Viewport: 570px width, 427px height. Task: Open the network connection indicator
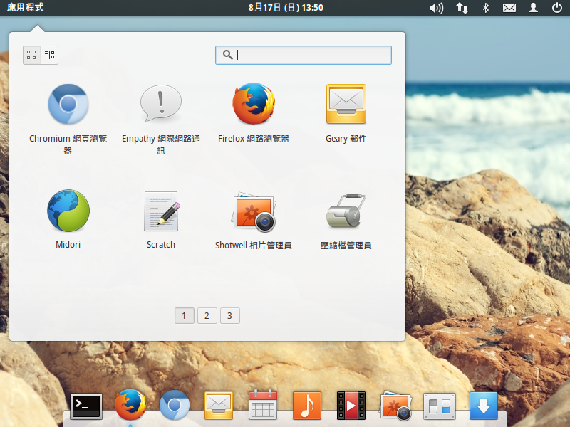point(462,8)
